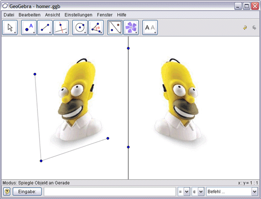Select the Mirror object at line tool
261x199 pixels.
(x=115, y=27)
